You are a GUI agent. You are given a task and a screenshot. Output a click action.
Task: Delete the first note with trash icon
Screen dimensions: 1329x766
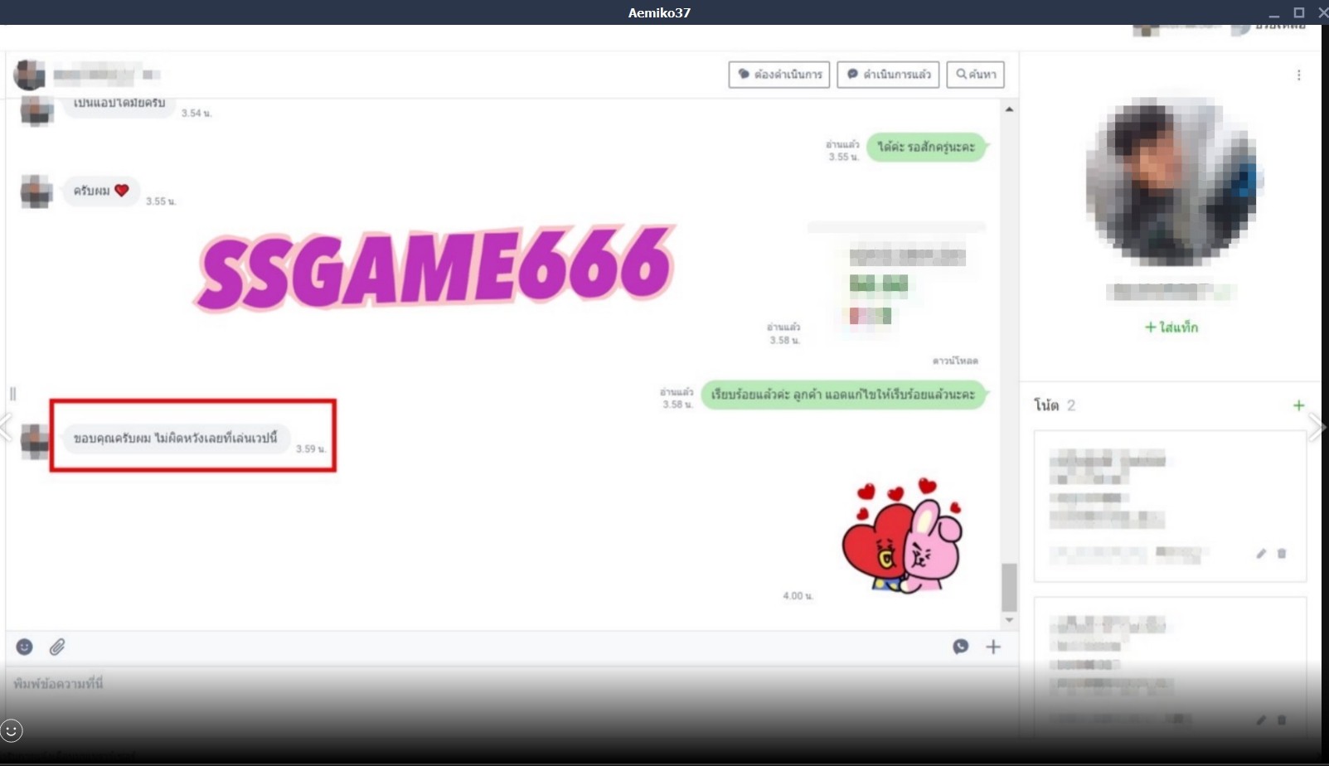[x=1282, y=553]
